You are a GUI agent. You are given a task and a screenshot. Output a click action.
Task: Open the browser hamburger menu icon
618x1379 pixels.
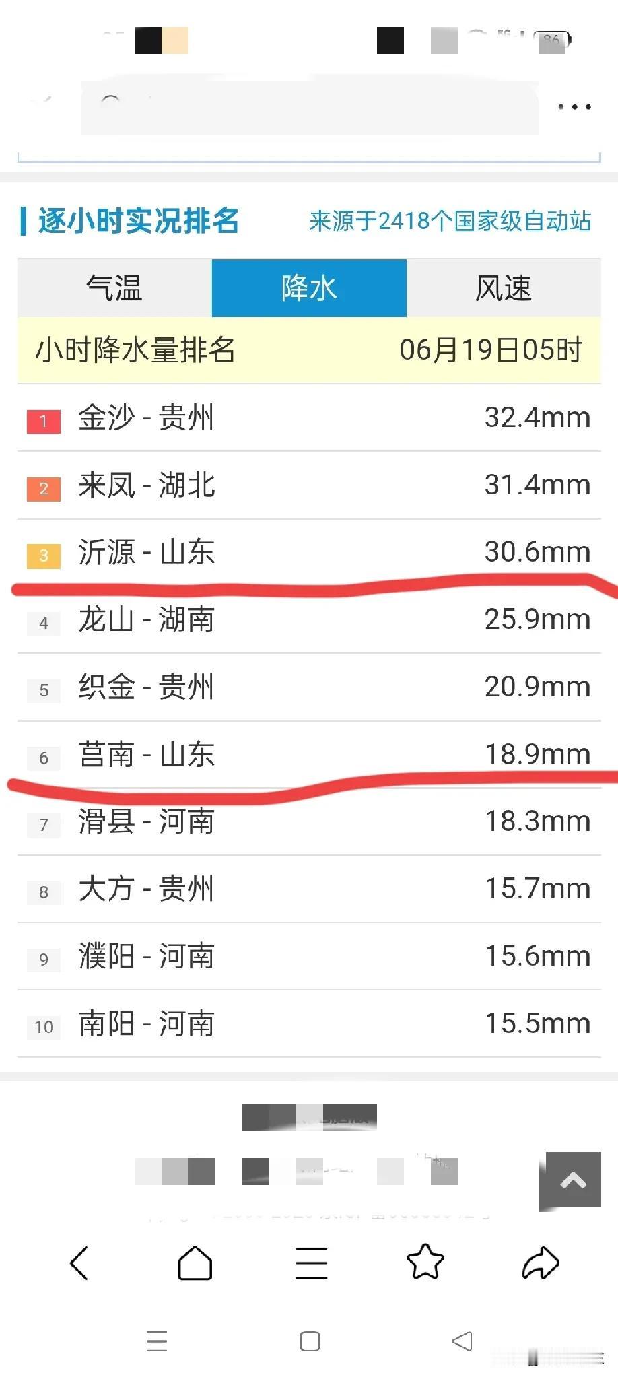click(x=311, y=1263)
